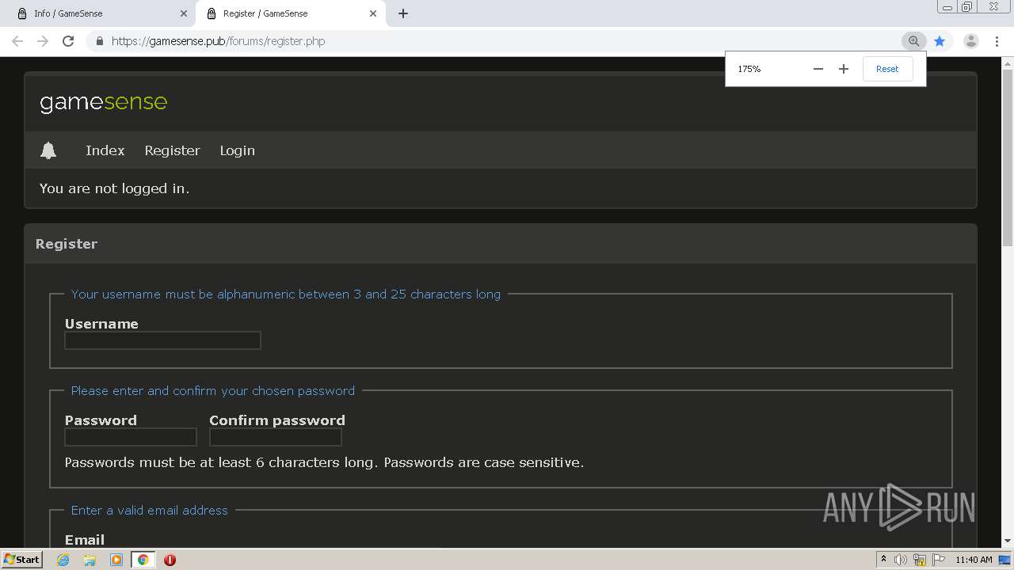This screenshot has height=570, width=1014.
Task: Select the Register / GameSense tab
Action: point(290,13)
